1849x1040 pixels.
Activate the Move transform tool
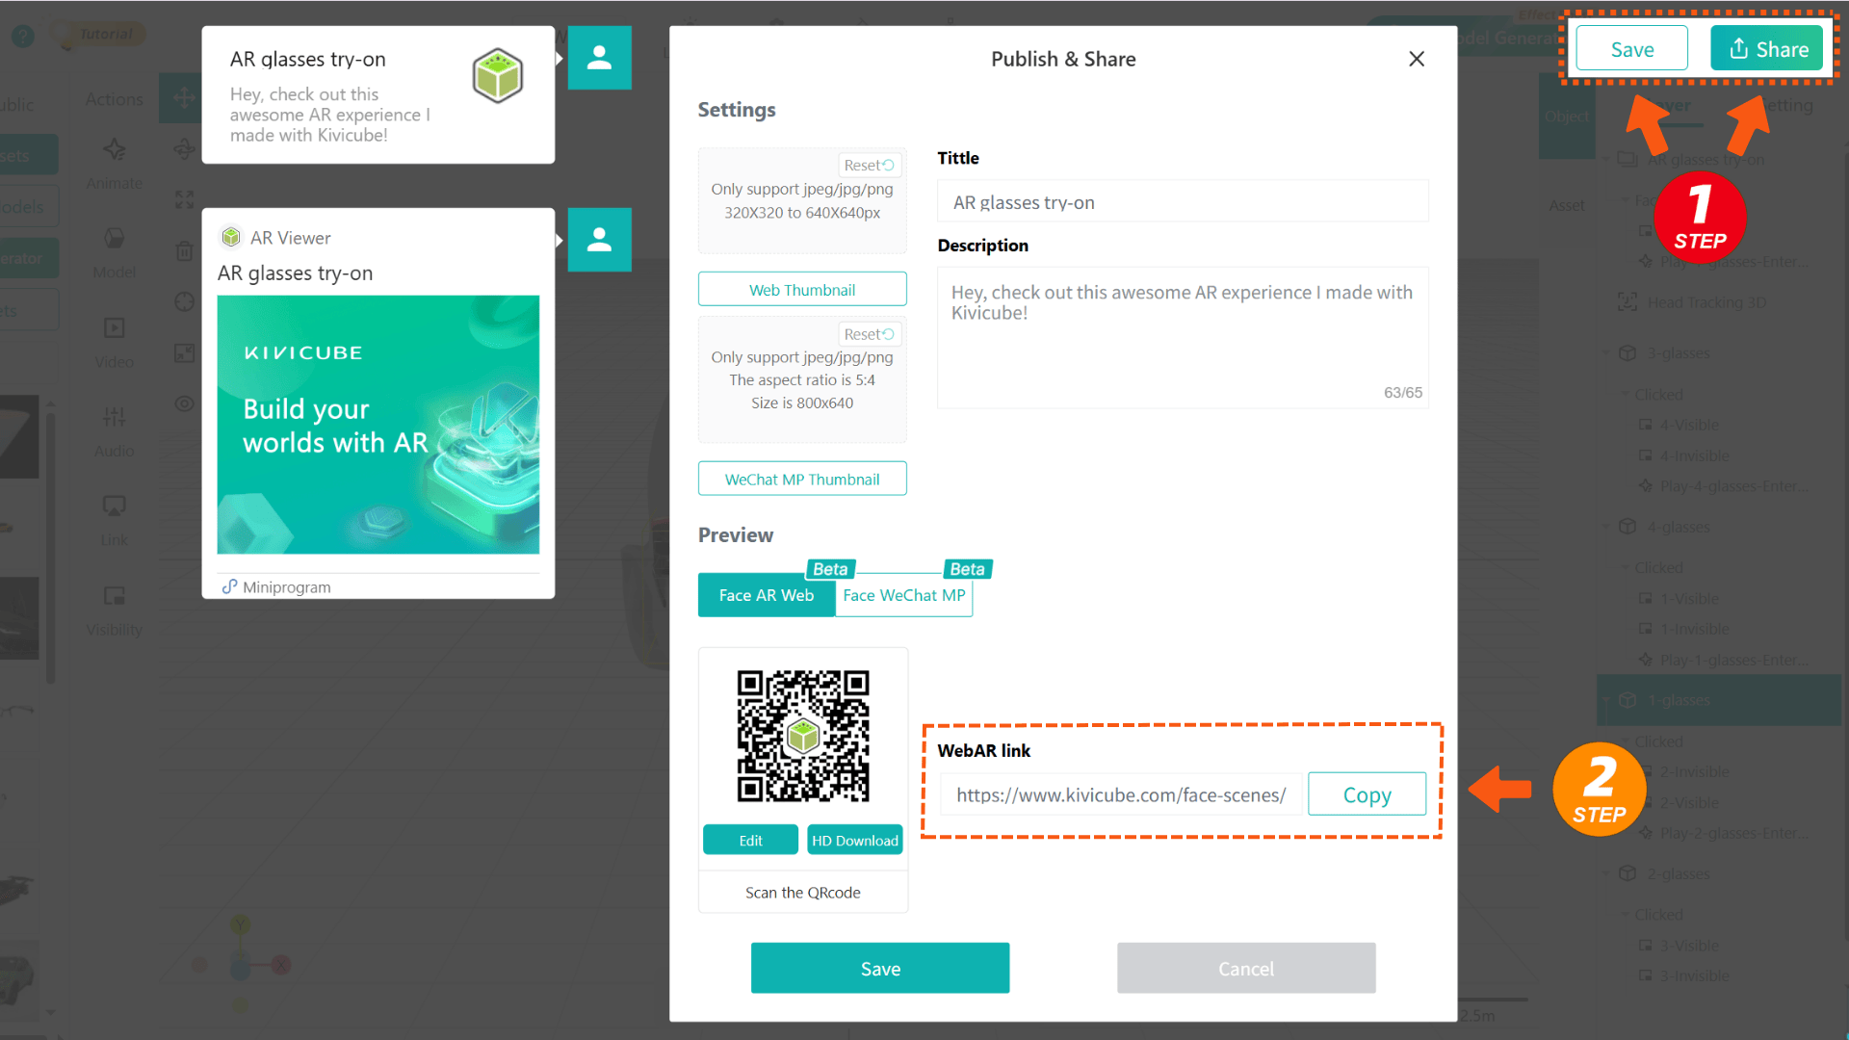pyautogui.click(x=183, y=97)
